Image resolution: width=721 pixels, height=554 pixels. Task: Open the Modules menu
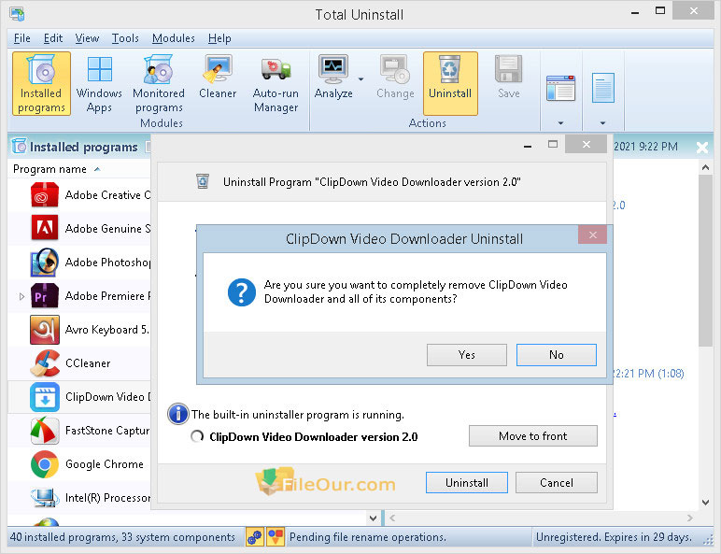tap(174, 38)
